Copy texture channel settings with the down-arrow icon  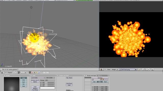pos(101,80)
